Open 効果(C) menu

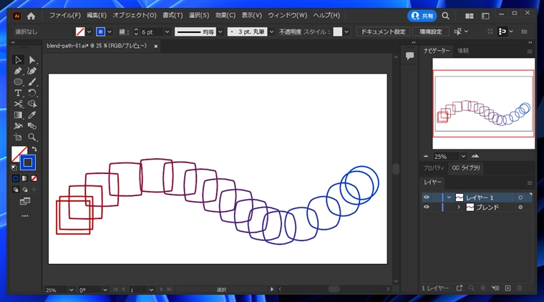(225, 16)
